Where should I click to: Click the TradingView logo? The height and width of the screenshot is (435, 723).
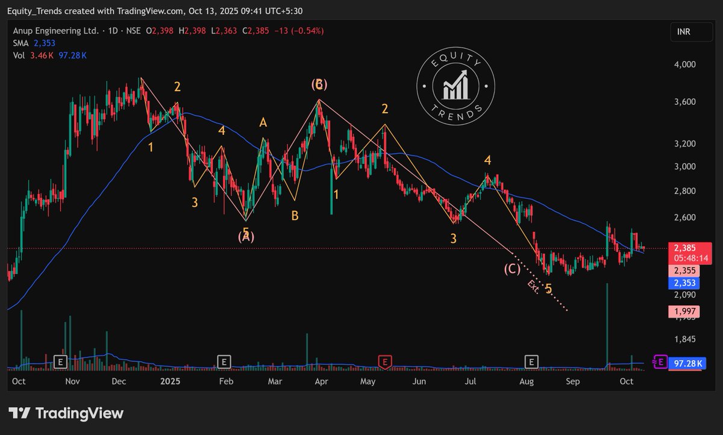tap(66, 413)
